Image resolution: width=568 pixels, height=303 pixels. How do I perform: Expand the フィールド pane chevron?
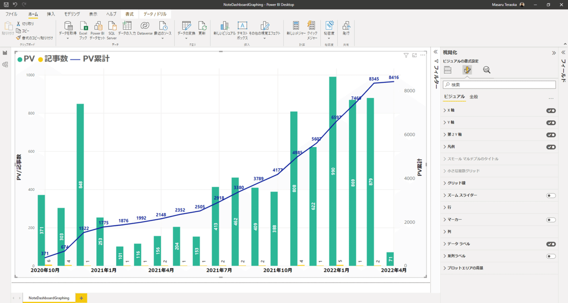(x=563, y=52)
